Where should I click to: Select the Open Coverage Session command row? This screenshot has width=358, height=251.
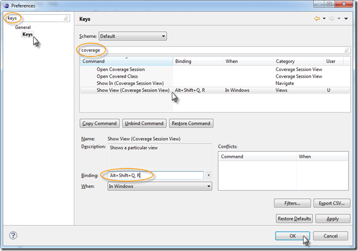[121, 70]
